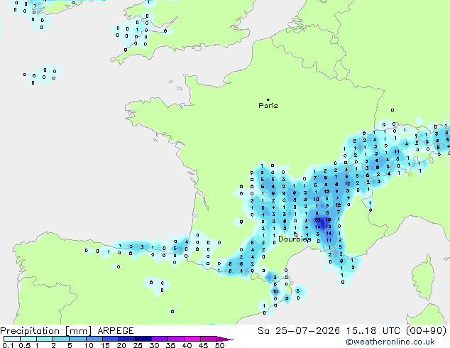The height and width of the screenshot is (348, 450).
Task: Click the above-50 mm legend arrow tip
Action: click(x=225, y=339)
